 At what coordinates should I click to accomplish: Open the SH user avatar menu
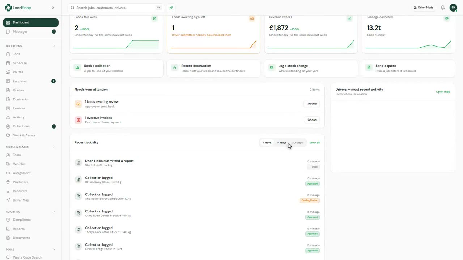click(453, 8)
